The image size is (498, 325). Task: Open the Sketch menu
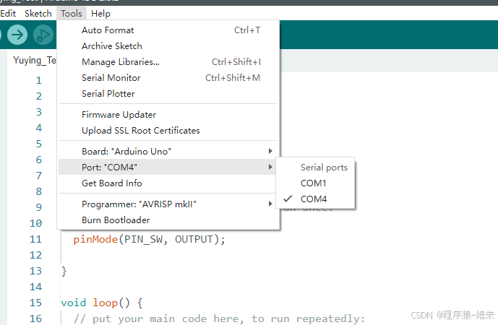[x=38, y=14]
